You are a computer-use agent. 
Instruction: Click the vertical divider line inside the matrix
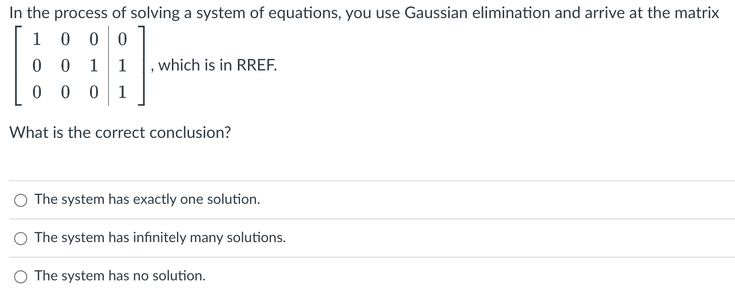tap(108, 65)
